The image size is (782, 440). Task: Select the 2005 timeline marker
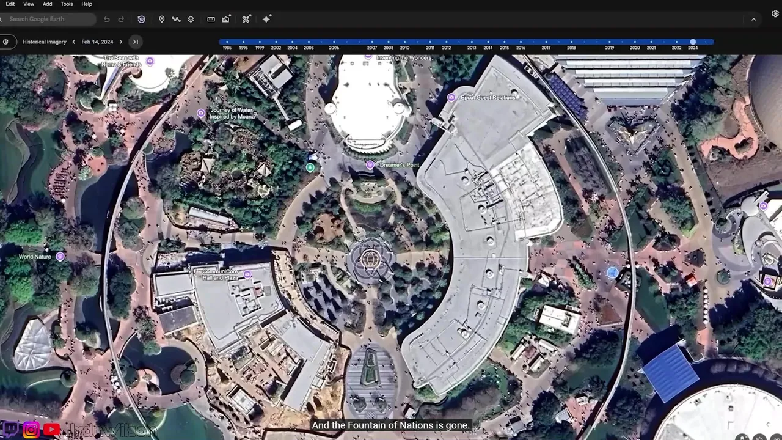pyautogui.click(x=309, y=42)
